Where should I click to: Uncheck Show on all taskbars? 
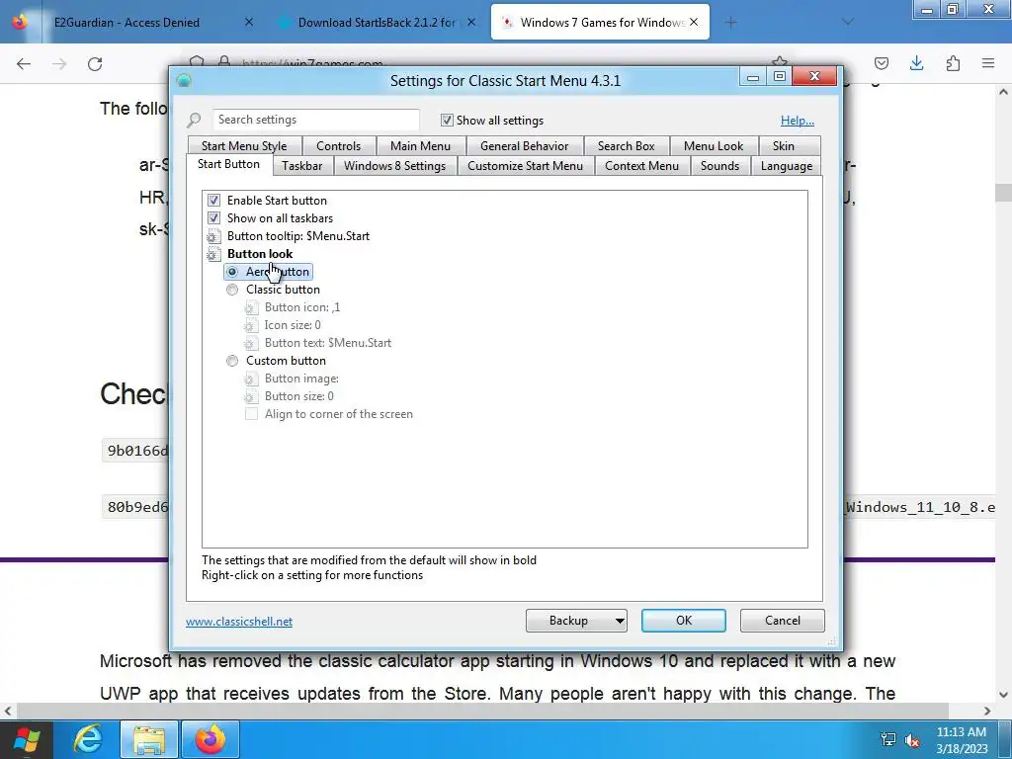coord(213,218)
